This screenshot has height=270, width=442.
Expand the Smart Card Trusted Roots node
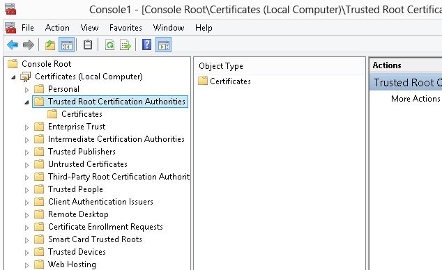pyautogui.click(x=26, y=240)
